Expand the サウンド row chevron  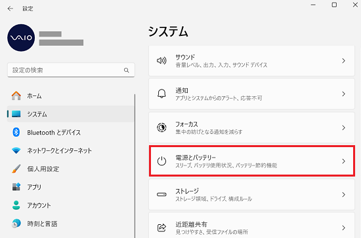(343, 61)
